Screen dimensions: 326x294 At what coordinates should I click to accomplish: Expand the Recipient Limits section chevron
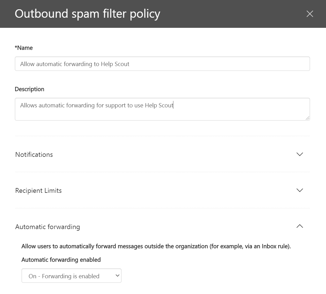(300, 190)
